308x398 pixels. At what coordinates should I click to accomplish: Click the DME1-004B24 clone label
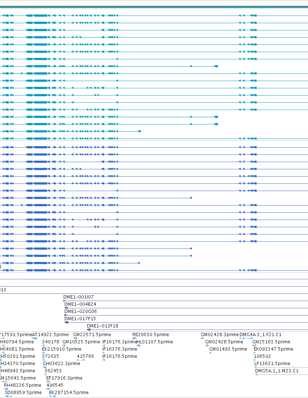80,304
